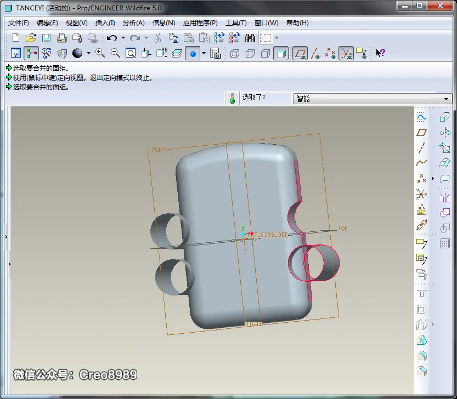Click the Save file icon

[46, 38]
